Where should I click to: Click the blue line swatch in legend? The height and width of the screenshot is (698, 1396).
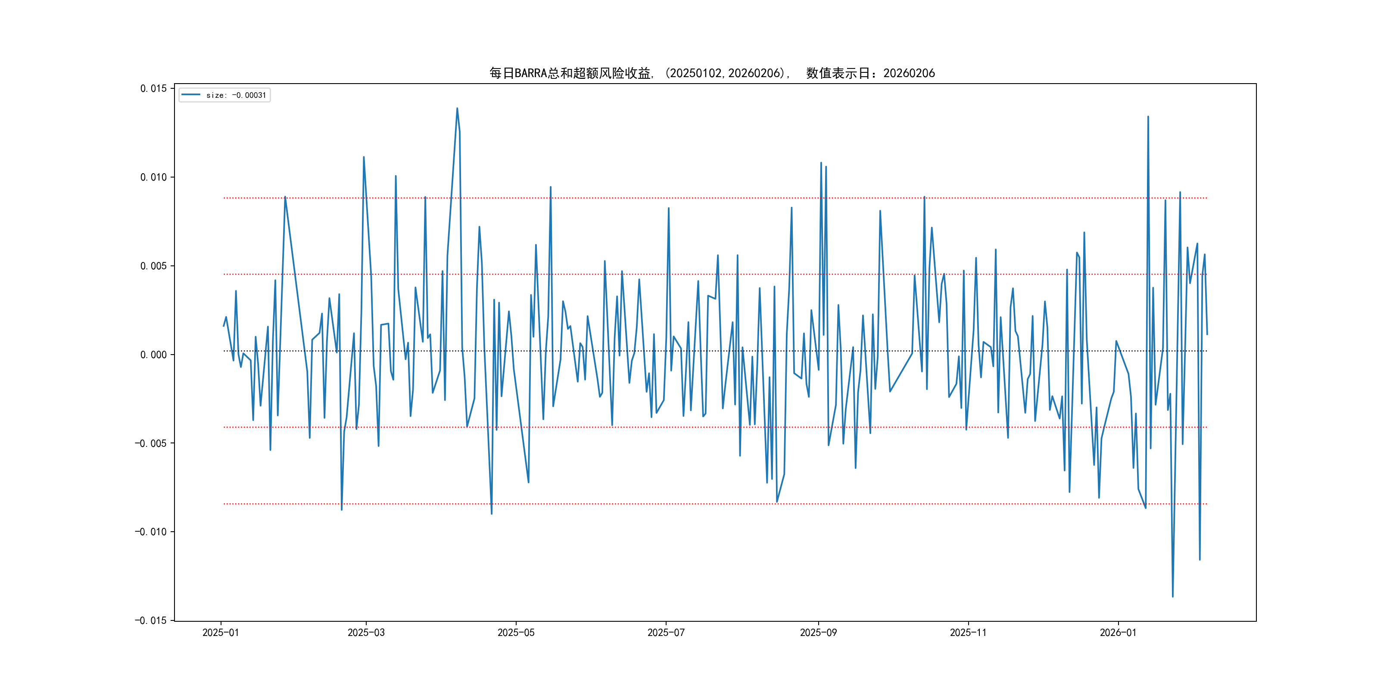coord(191,95)
